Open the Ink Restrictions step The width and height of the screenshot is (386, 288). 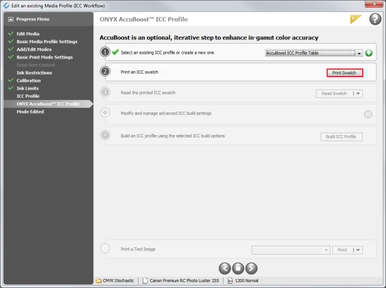34,73
